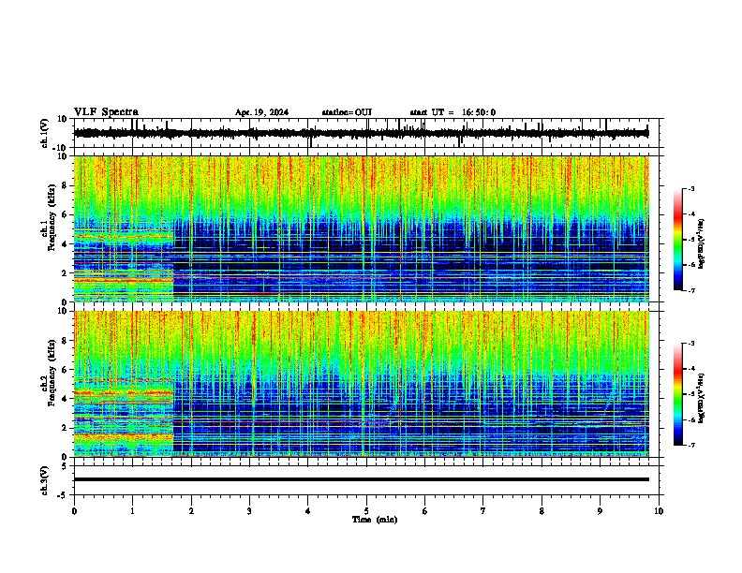Select the 'station=OUI' header text
This screenshot has height=573, width=742.
click(347, 112)
